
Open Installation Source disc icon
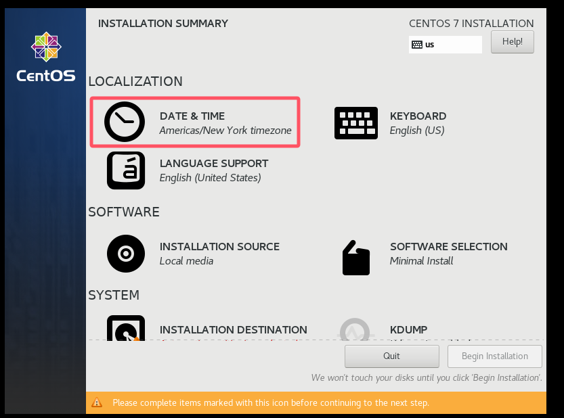126,254
